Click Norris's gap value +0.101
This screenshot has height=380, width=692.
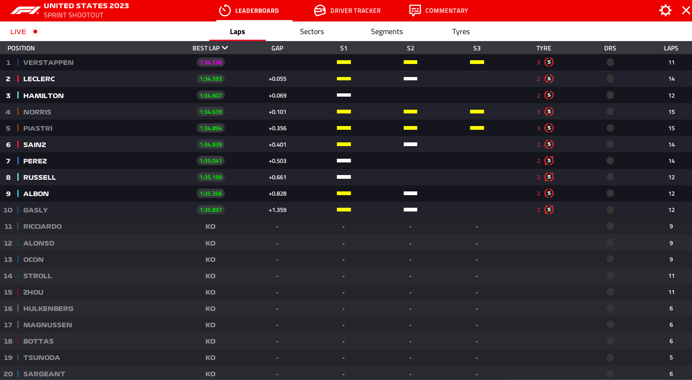click(x=278, y=112)
